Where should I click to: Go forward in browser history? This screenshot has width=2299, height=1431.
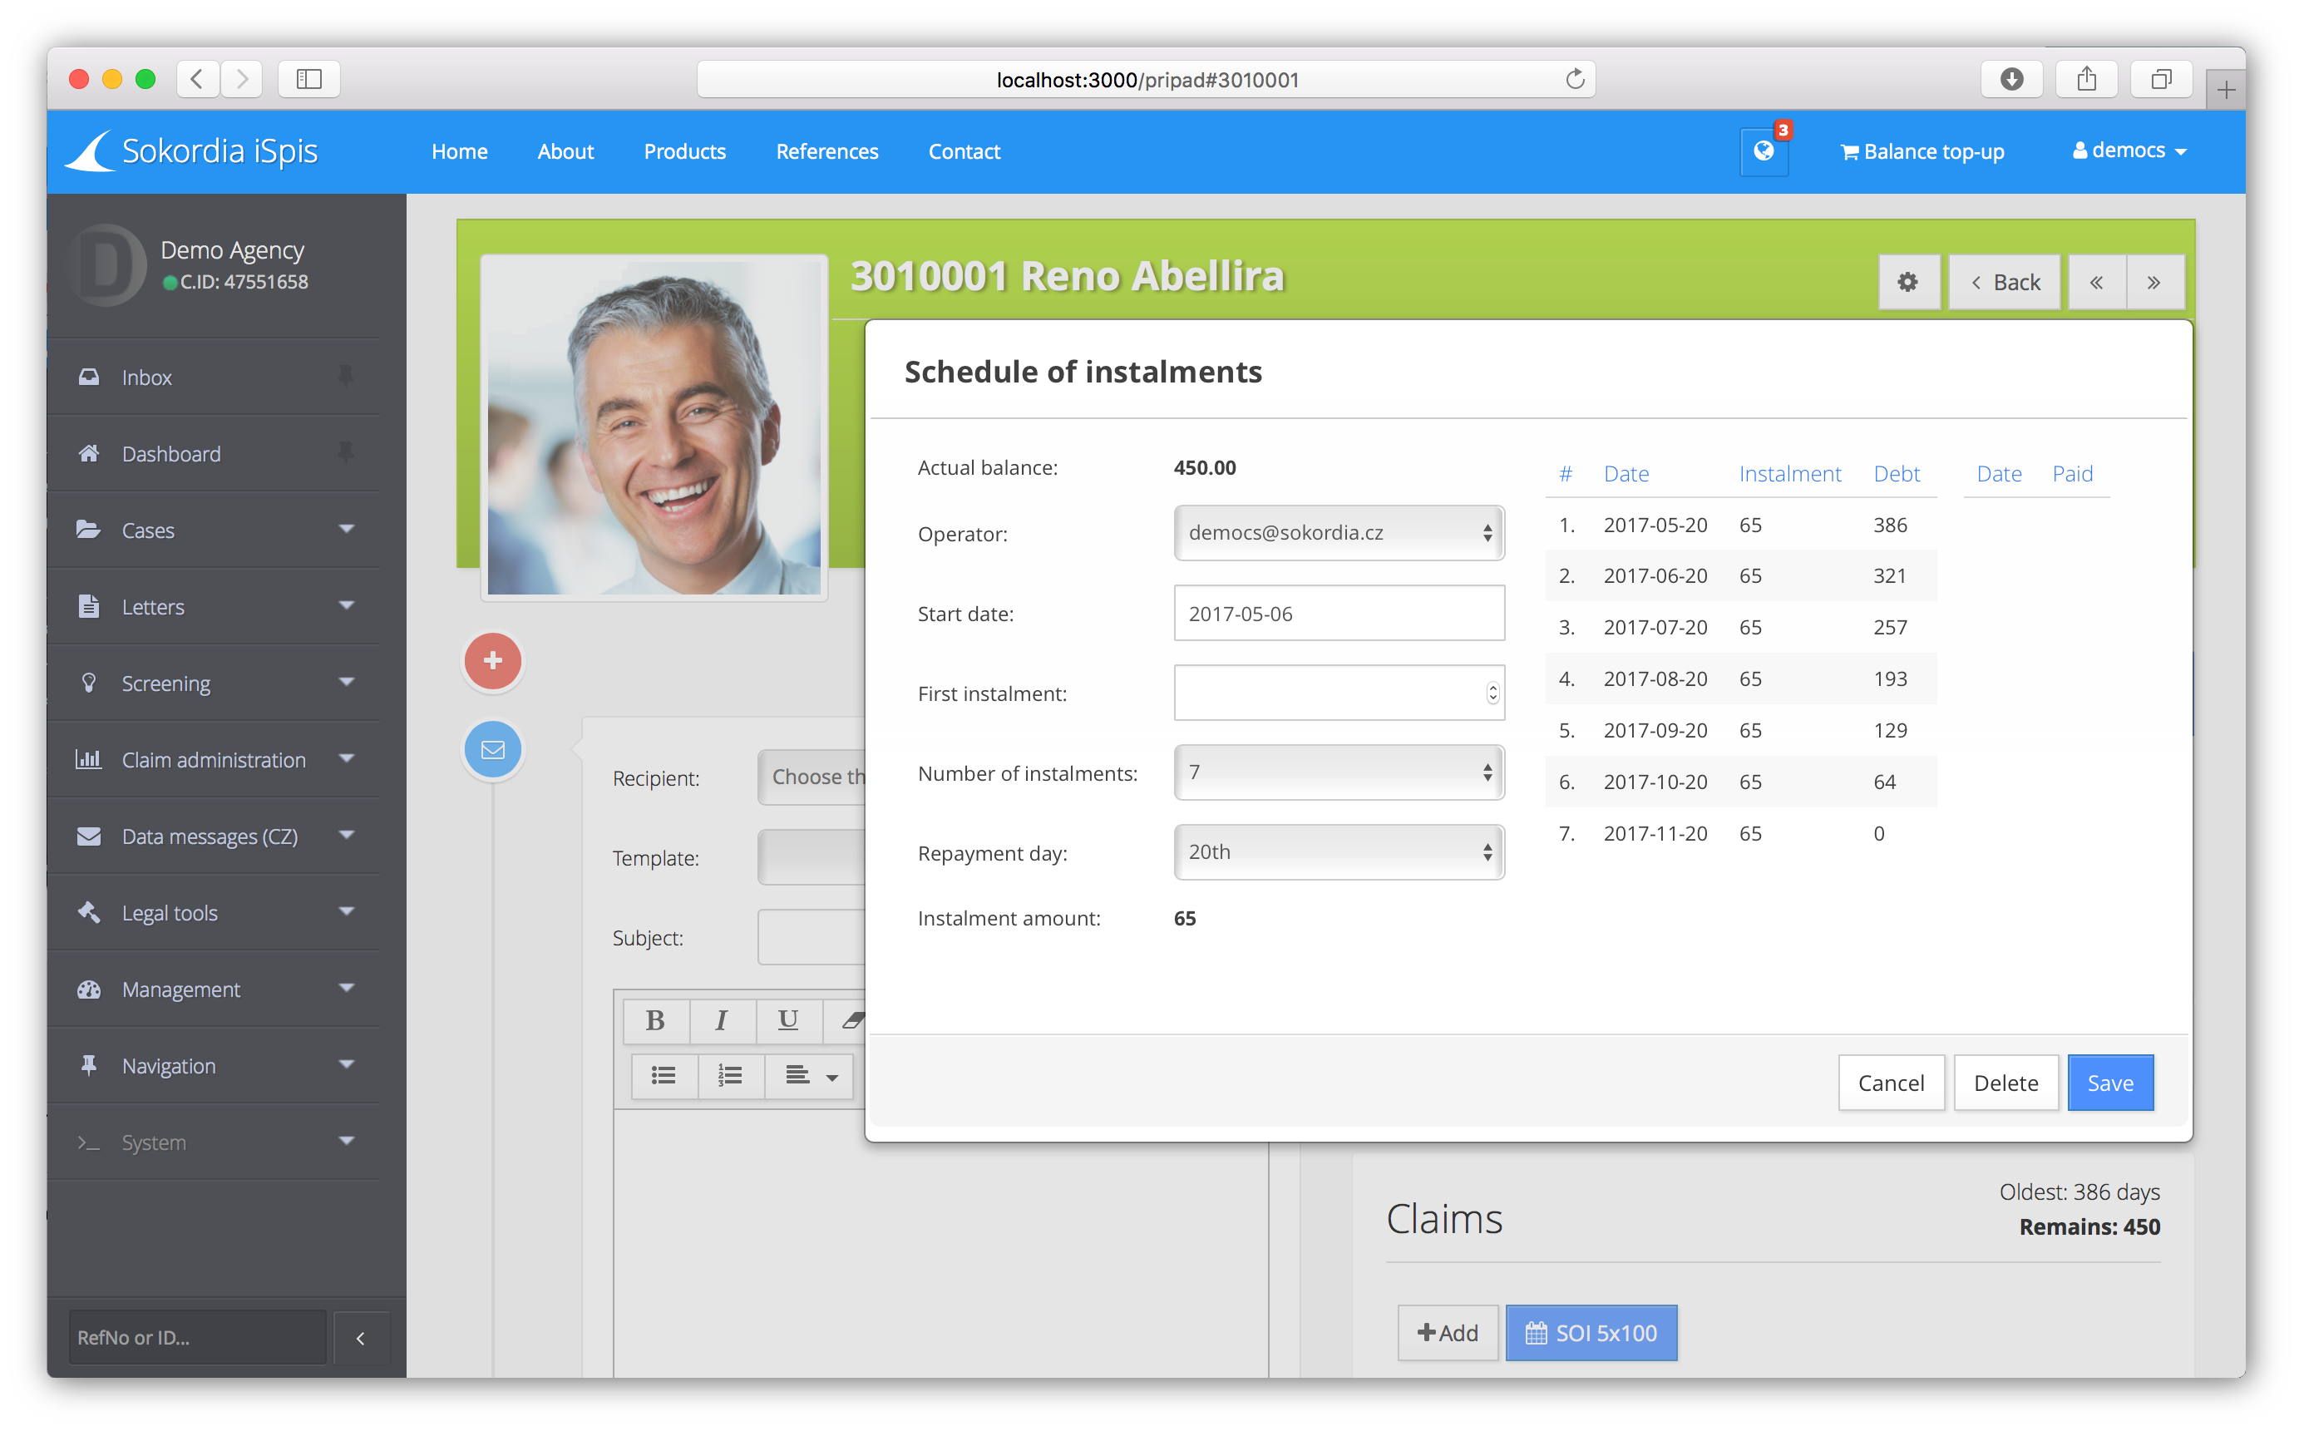pos(242,80)
